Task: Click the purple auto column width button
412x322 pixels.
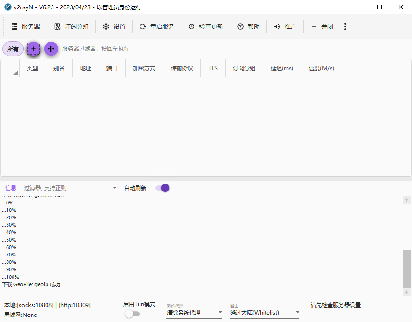Action: tap(51, 49)
